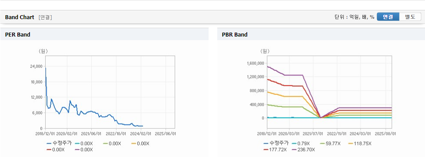Click the 2025/06/01 date label in PER Band
Image resolution: width=425 pixels, height=157 pixels.
coord(165,134)
